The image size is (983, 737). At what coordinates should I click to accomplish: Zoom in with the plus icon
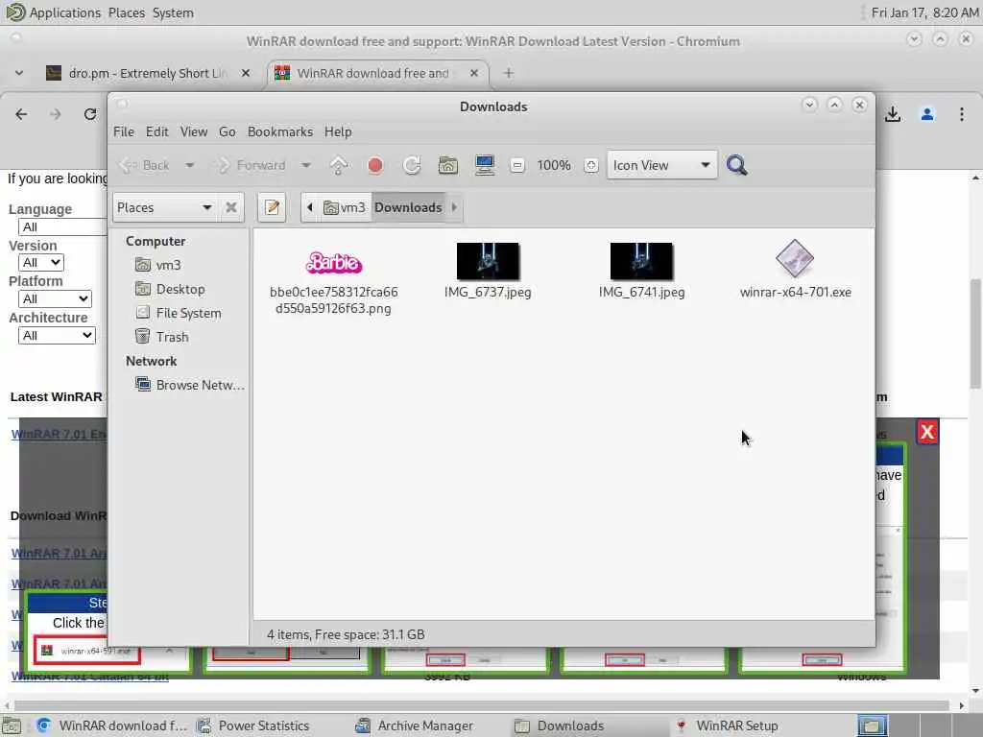tap(590, 165)
